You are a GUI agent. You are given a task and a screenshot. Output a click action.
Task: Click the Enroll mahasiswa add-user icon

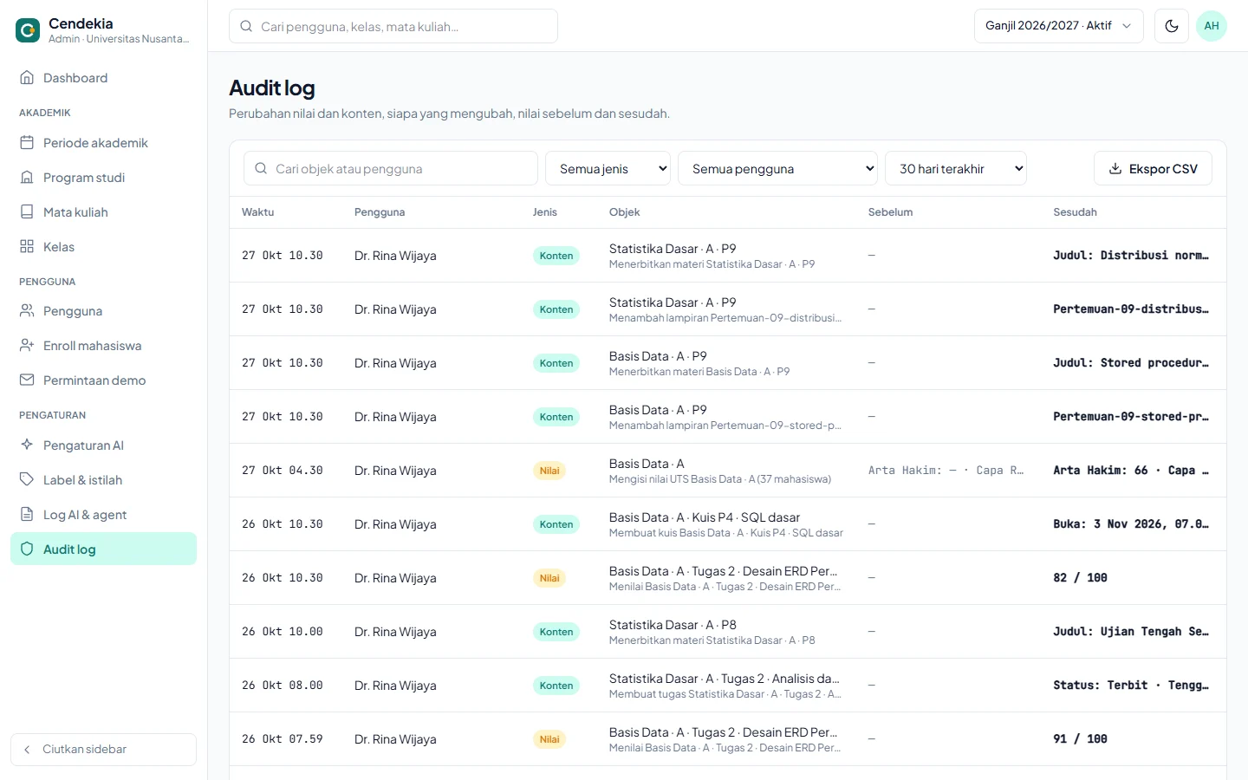click(27, 345)
